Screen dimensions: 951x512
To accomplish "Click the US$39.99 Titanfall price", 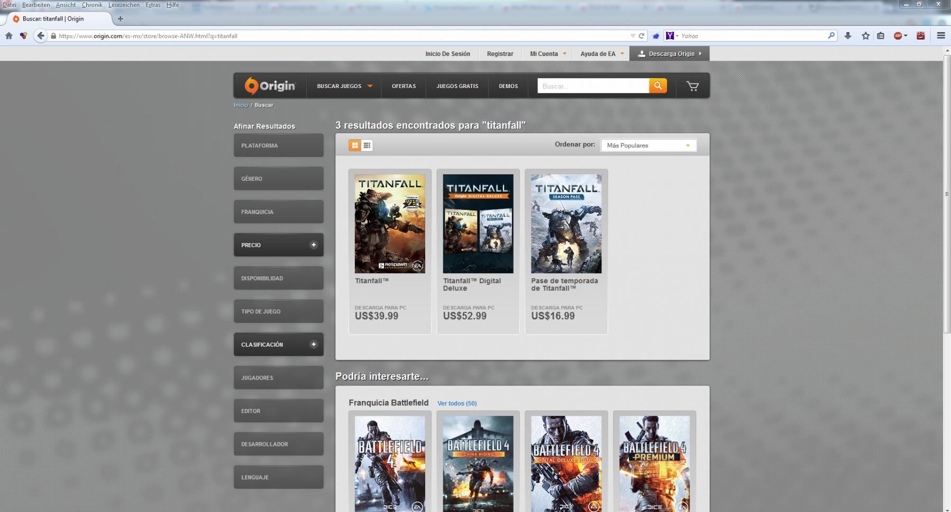I will [x=377, y=316].
